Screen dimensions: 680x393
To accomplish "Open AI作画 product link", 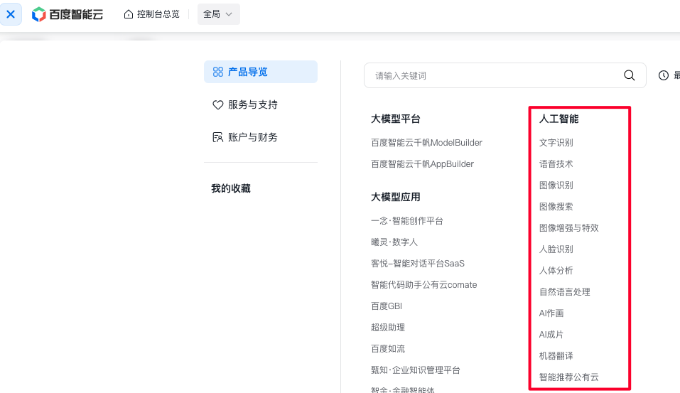I will point(551,313).
